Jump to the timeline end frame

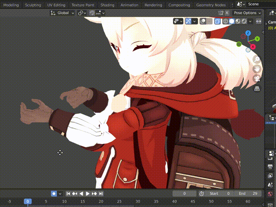(x=100, y=194)
